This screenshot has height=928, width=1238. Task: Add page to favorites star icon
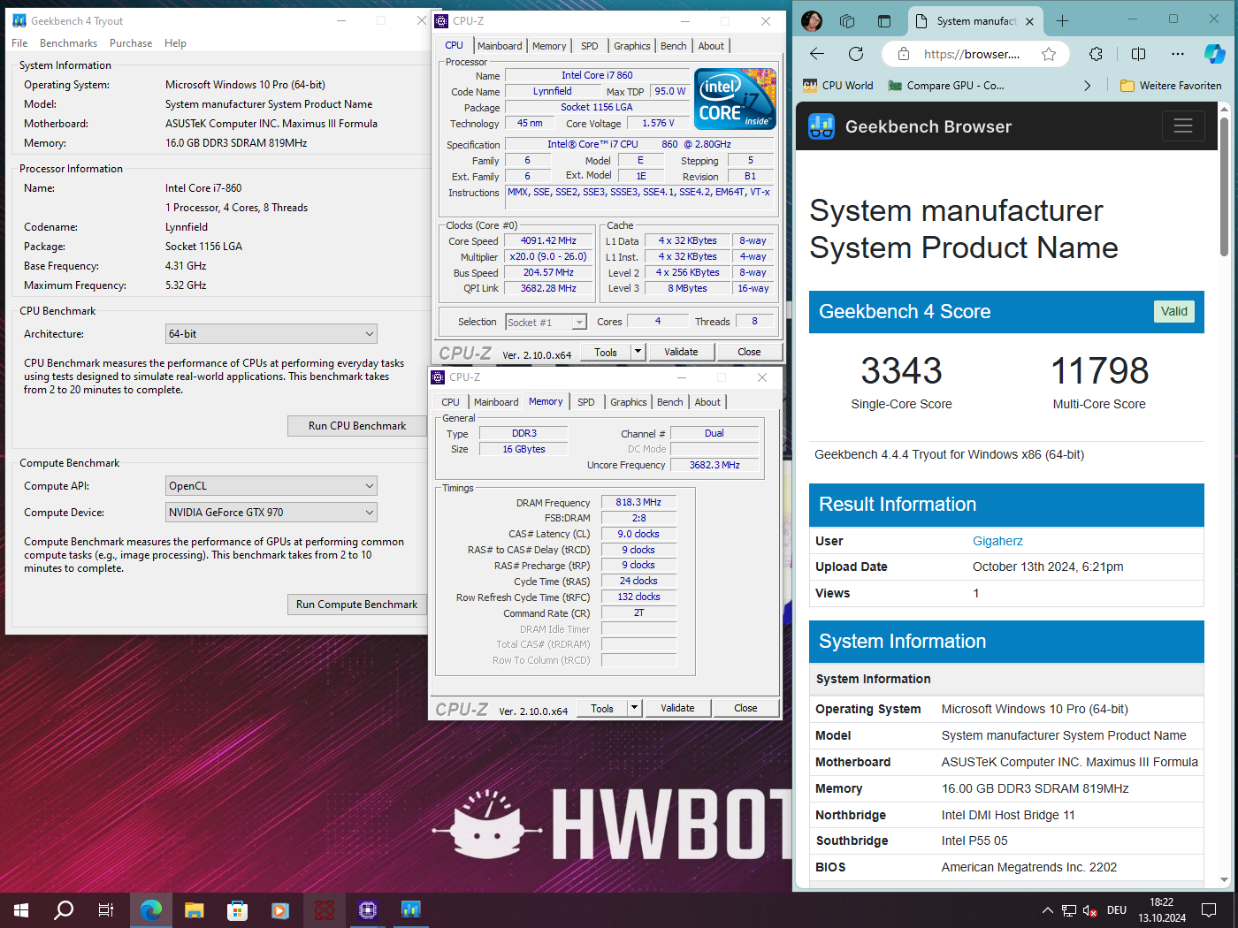coord(1049,54)
